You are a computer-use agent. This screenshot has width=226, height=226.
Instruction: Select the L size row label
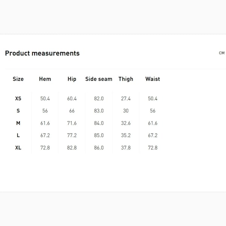18,135
